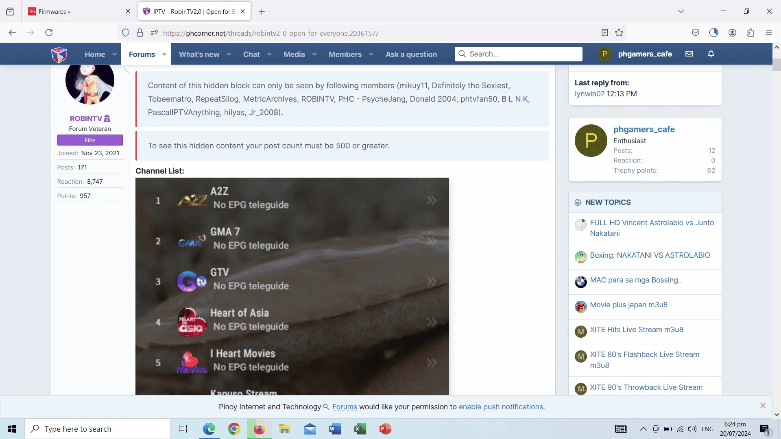Open the Home navigation item
781x439 pixels.
pos(95,54)
